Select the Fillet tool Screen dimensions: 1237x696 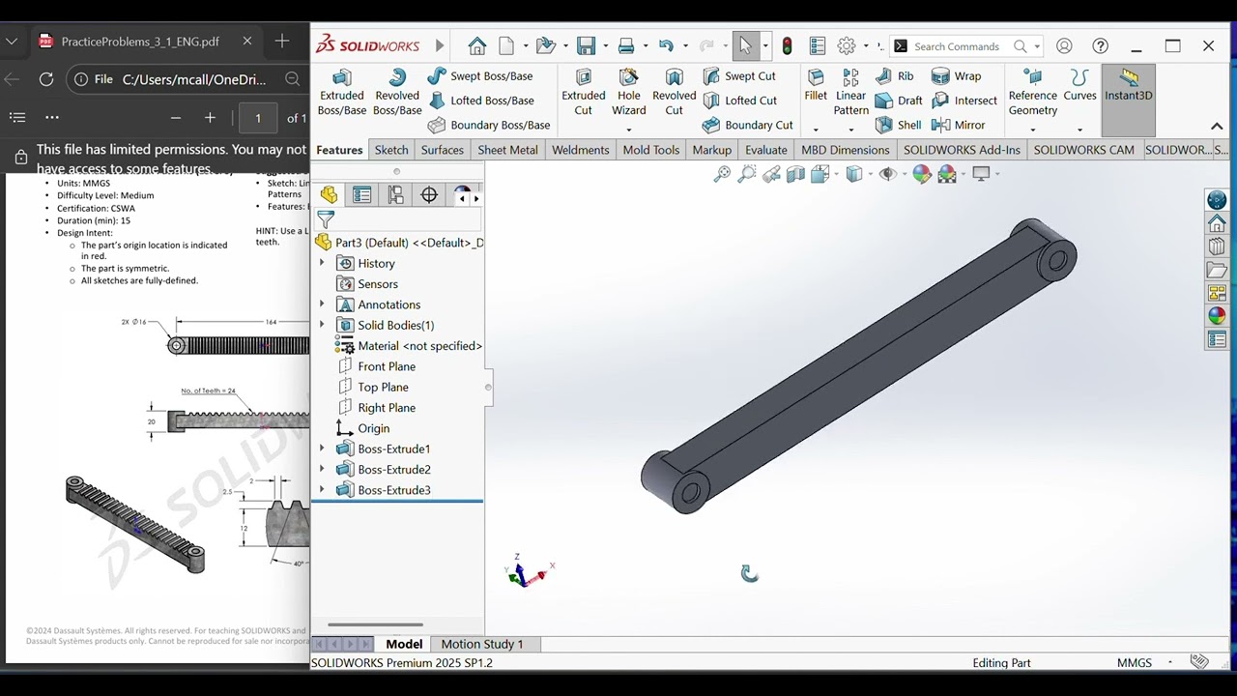coord(816,86)
